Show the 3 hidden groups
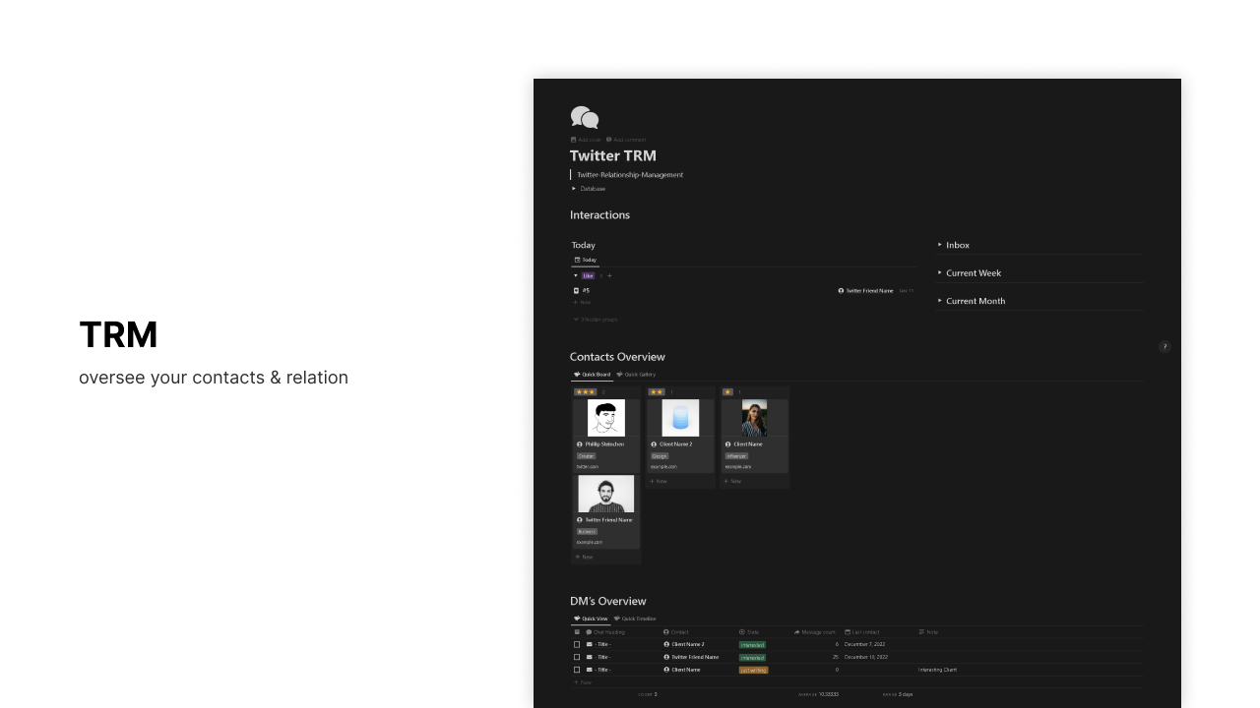 tap(597, 320)
